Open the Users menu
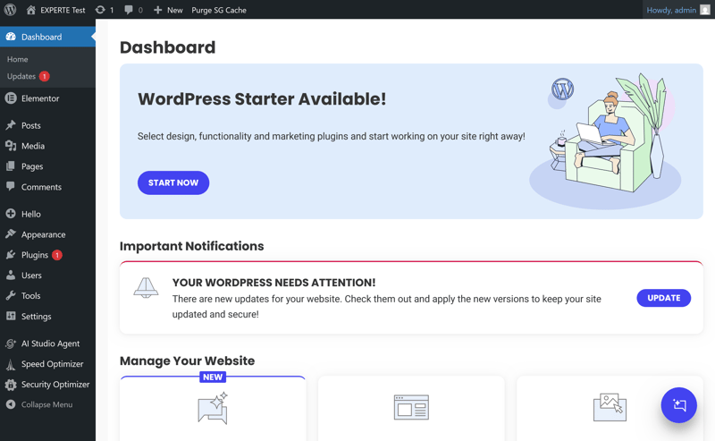 (x=48, y=275)
